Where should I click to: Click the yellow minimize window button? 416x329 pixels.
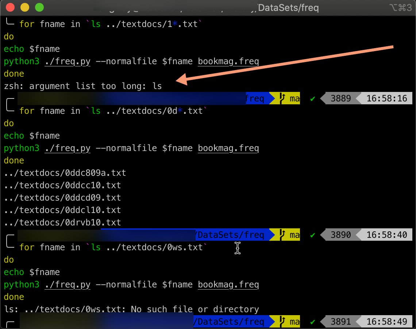[25, 7]
